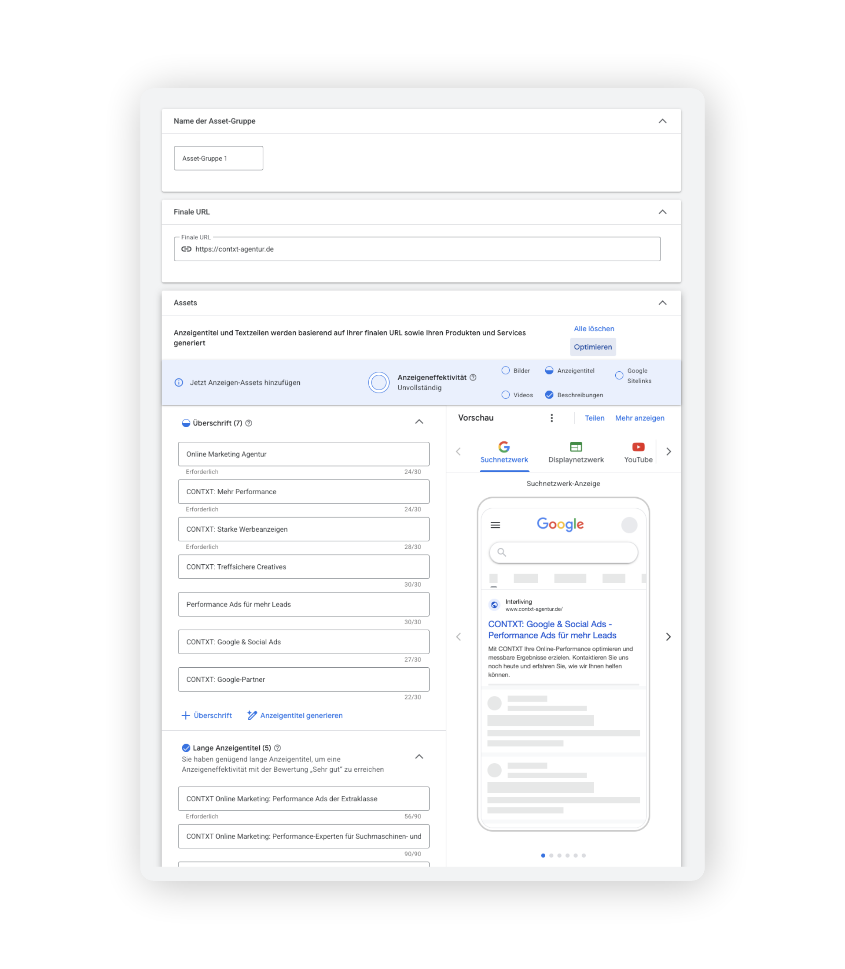Edit the CONTXT: Treffsichere Creatives headline field
Image resolution: width=845 pixels, height=969 pixels.
[304, 567]
